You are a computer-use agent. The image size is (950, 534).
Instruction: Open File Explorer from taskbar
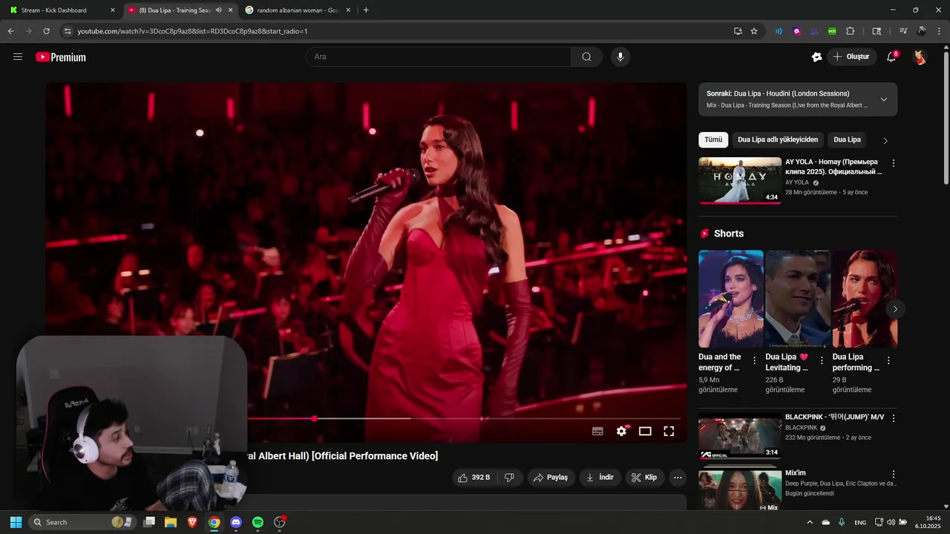point(171,522)
